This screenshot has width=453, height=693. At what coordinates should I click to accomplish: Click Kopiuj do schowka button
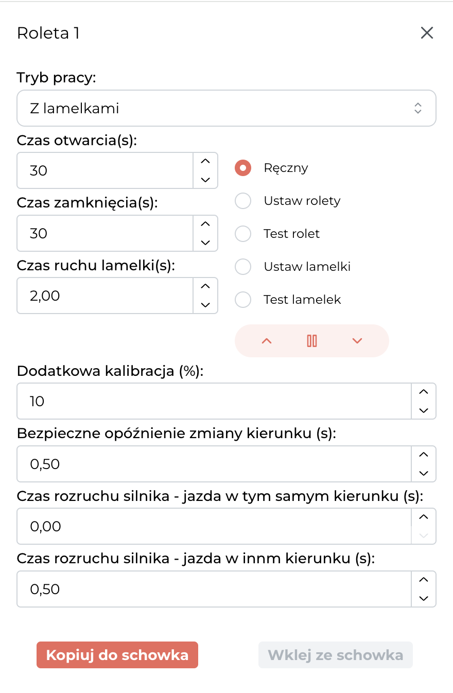(x=117, y=655)
